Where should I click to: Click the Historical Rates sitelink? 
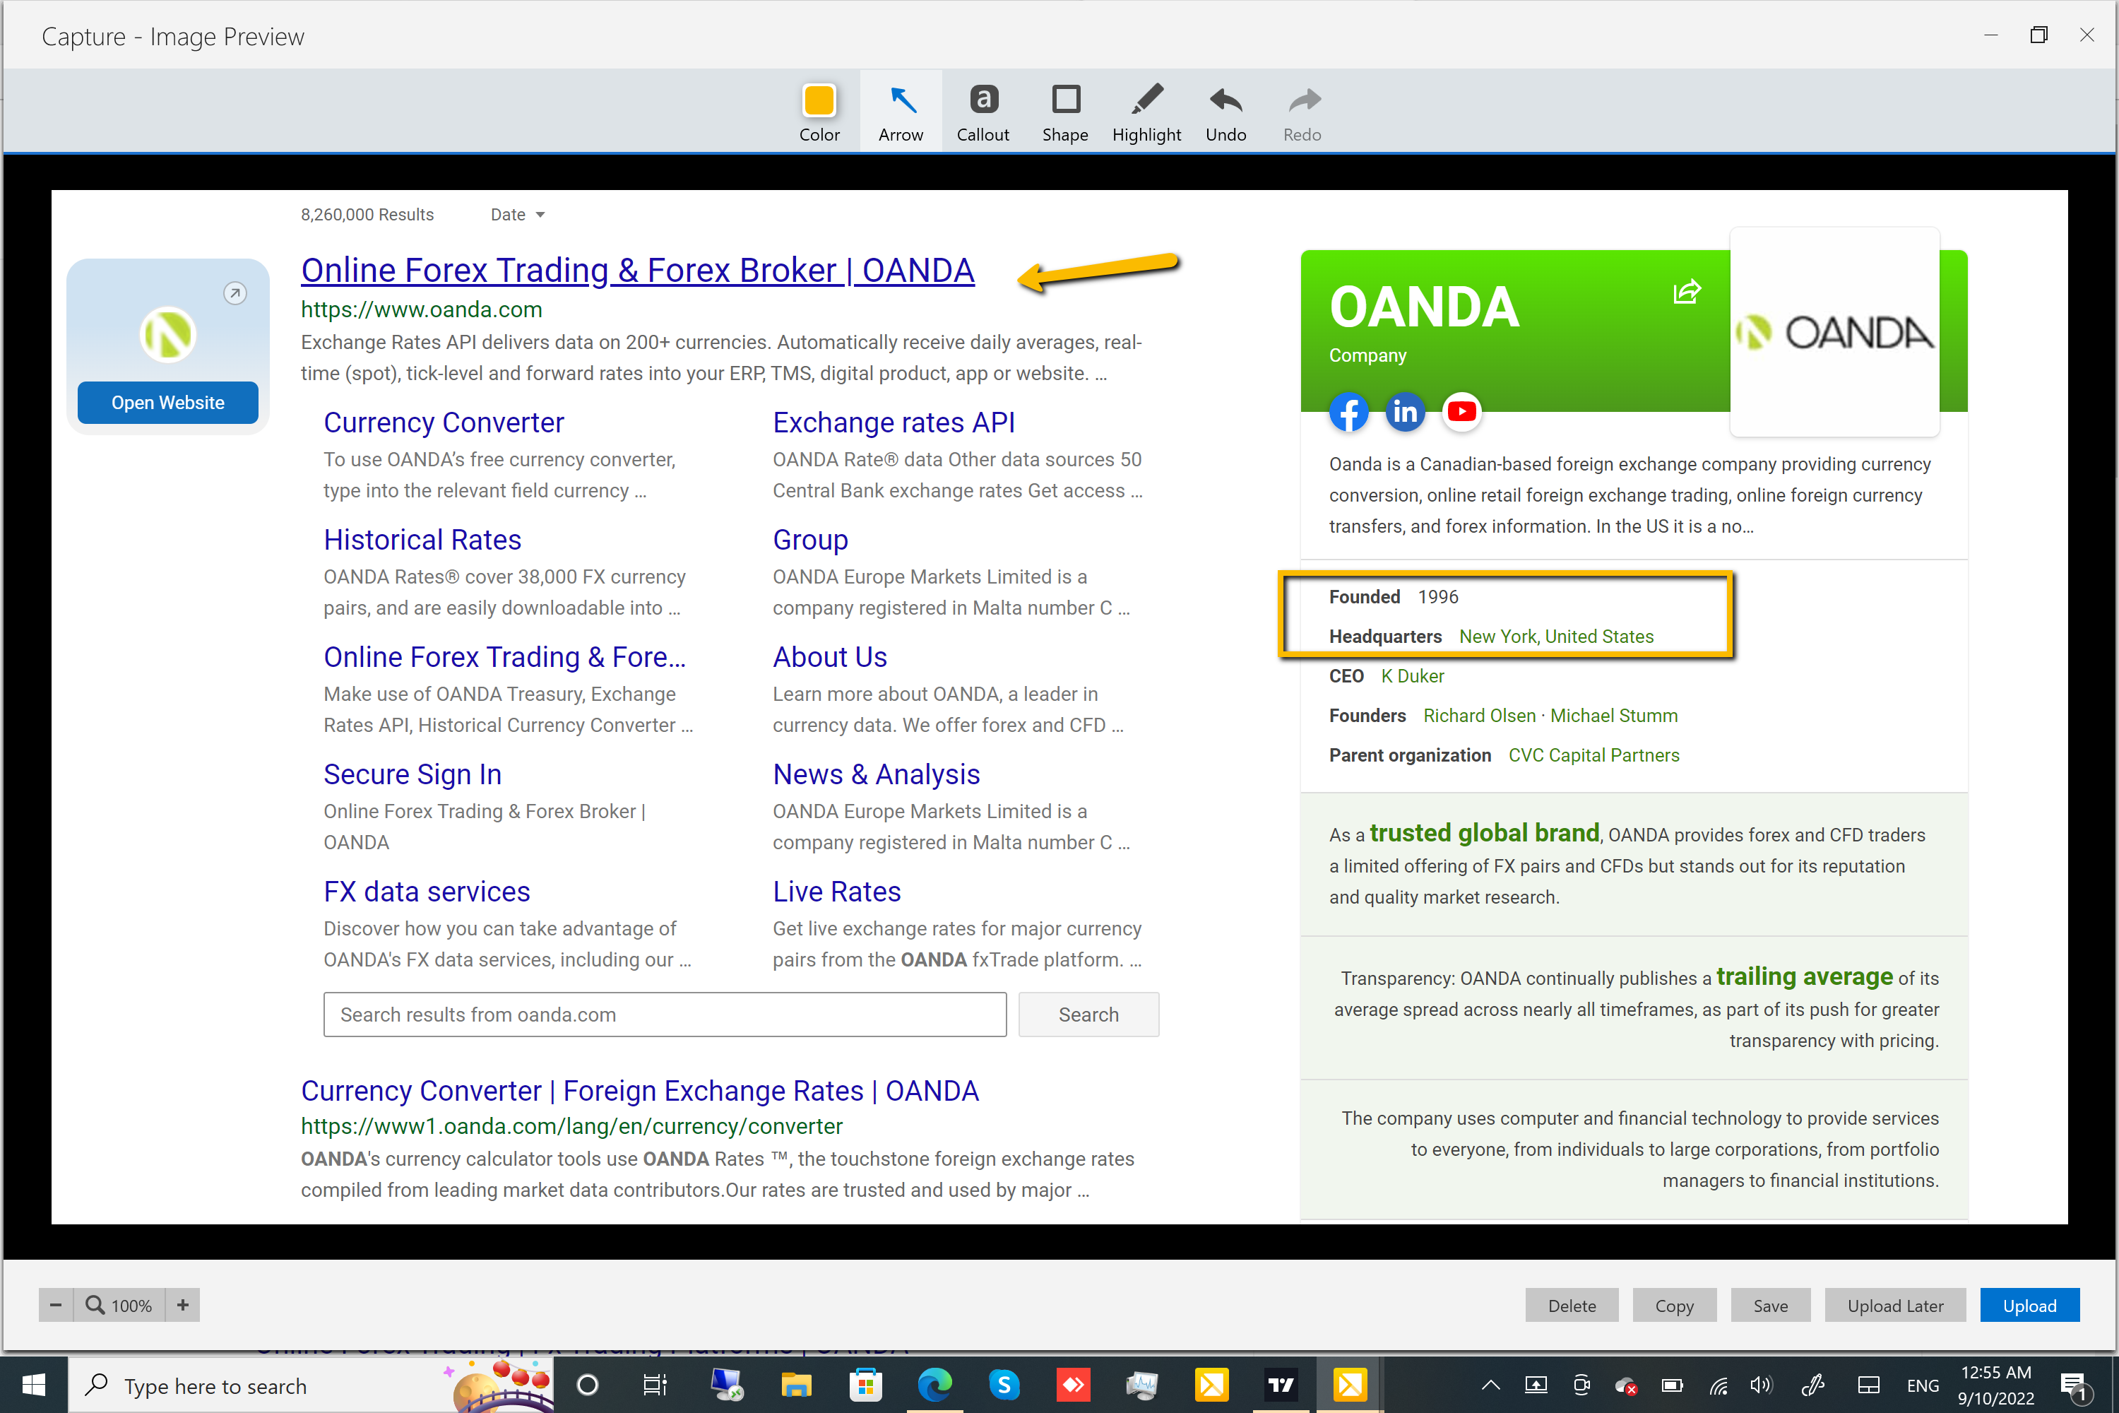pos(422,540)
